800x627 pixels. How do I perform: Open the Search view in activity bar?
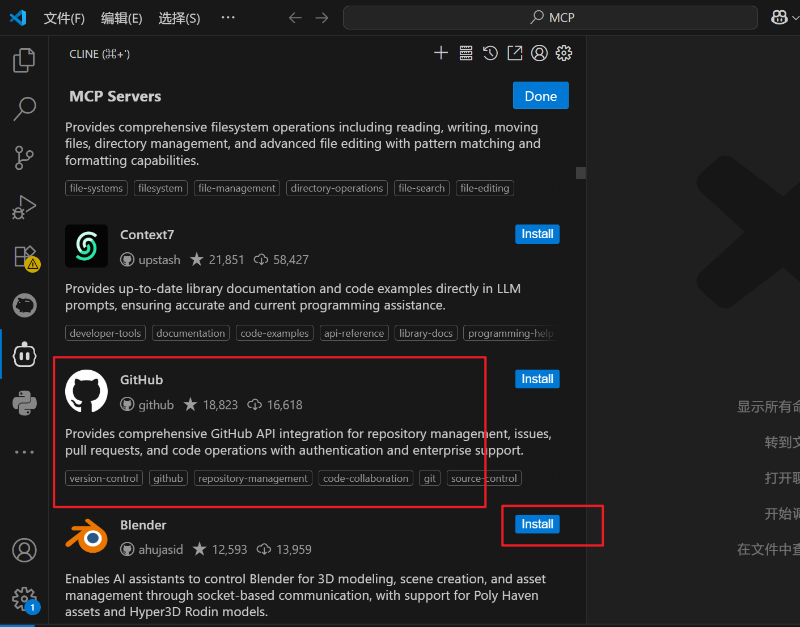coord(24,108)
